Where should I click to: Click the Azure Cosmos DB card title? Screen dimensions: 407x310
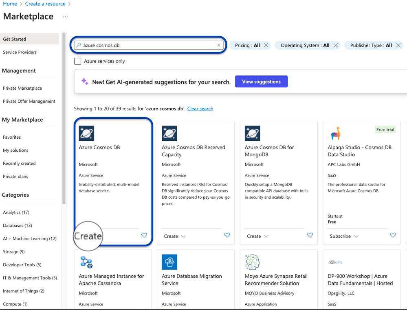pyautogui.click(x=99, y=147)
